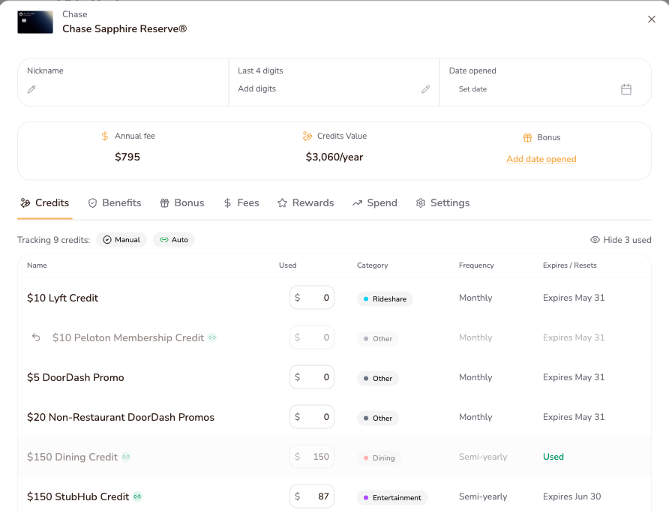Click the pencil icon beside Add digits

[425, 89]
